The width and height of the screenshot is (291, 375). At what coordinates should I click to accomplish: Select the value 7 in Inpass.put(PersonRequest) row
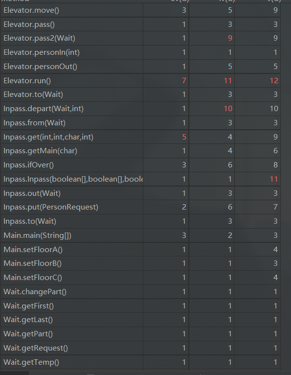click(275, 207)
